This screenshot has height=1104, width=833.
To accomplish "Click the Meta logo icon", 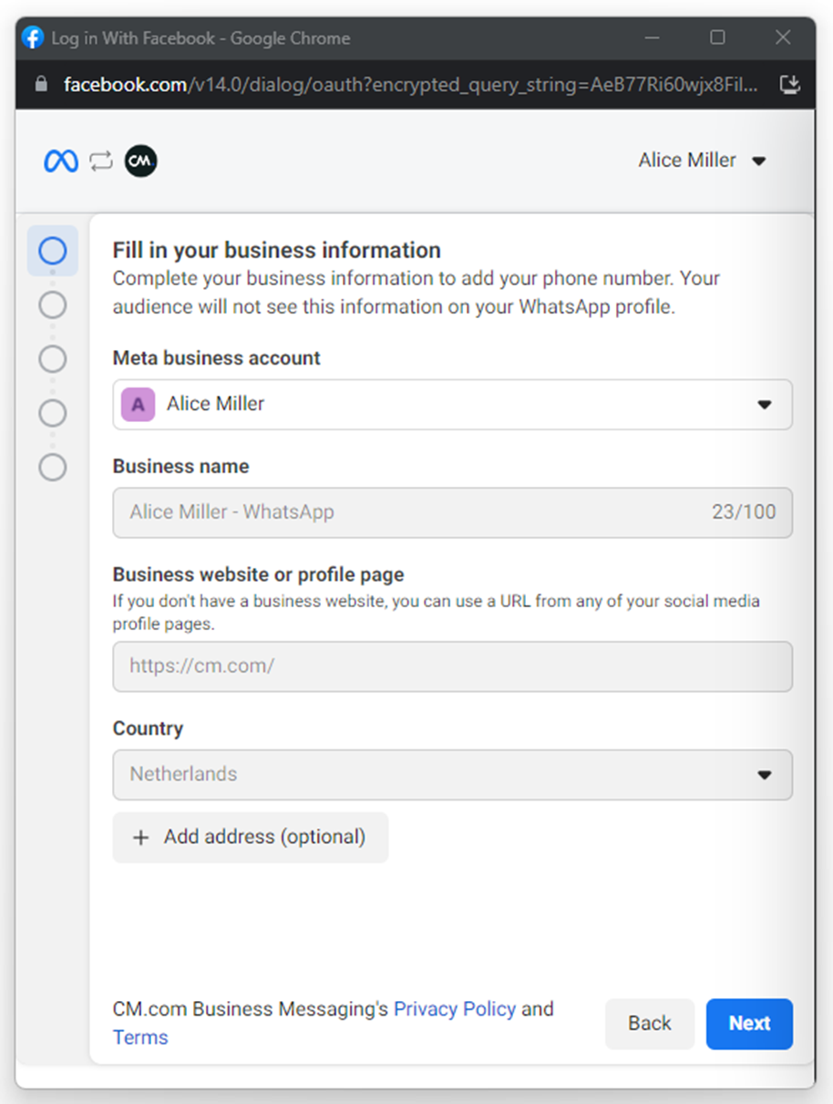I will [x=61, y=161].
